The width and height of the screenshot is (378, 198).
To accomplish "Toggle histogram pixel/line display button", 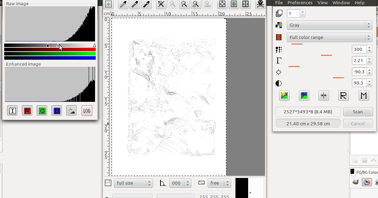I will (x=71, y=111).
